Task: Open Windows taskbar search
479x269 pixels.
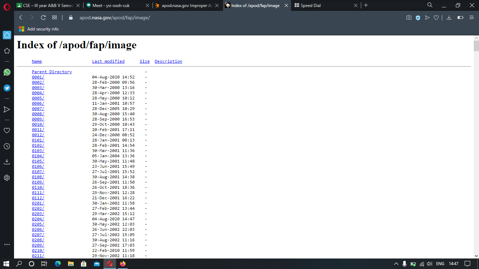Action: 19,264
